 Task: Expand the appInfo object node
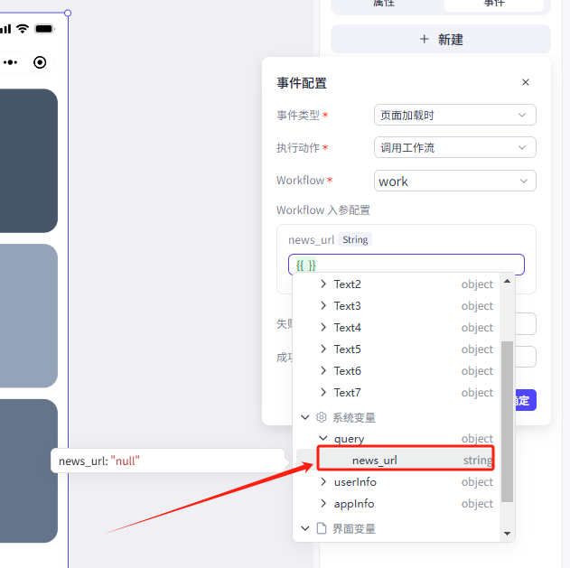click(324, 504)
